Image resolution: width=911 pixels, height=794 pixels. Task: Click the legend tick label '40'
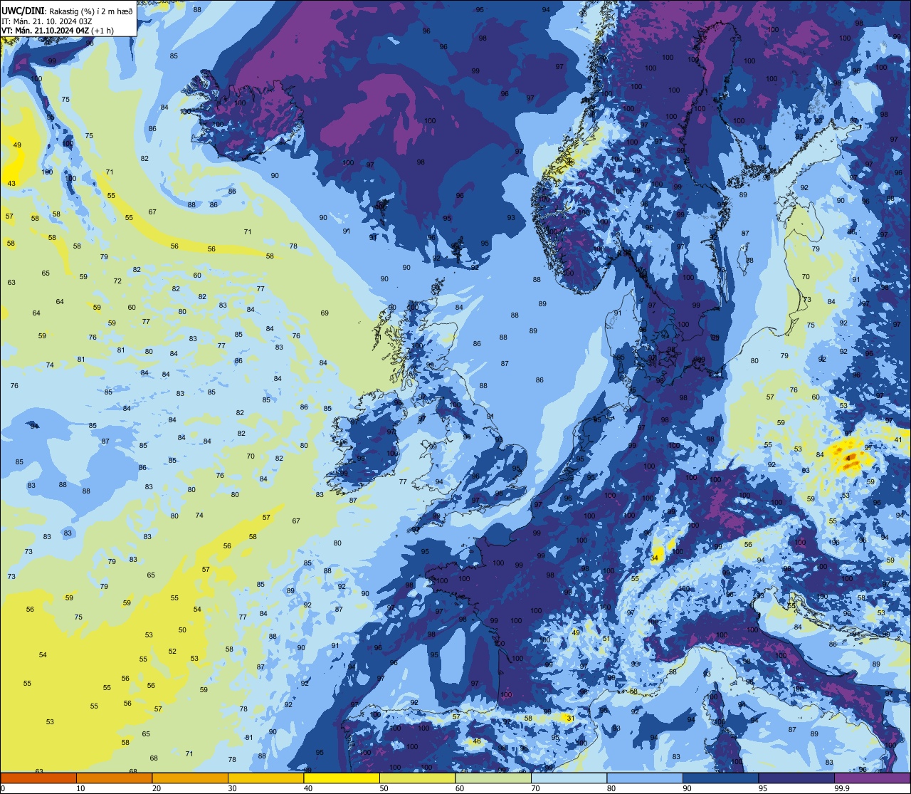[x=308, y=788]
